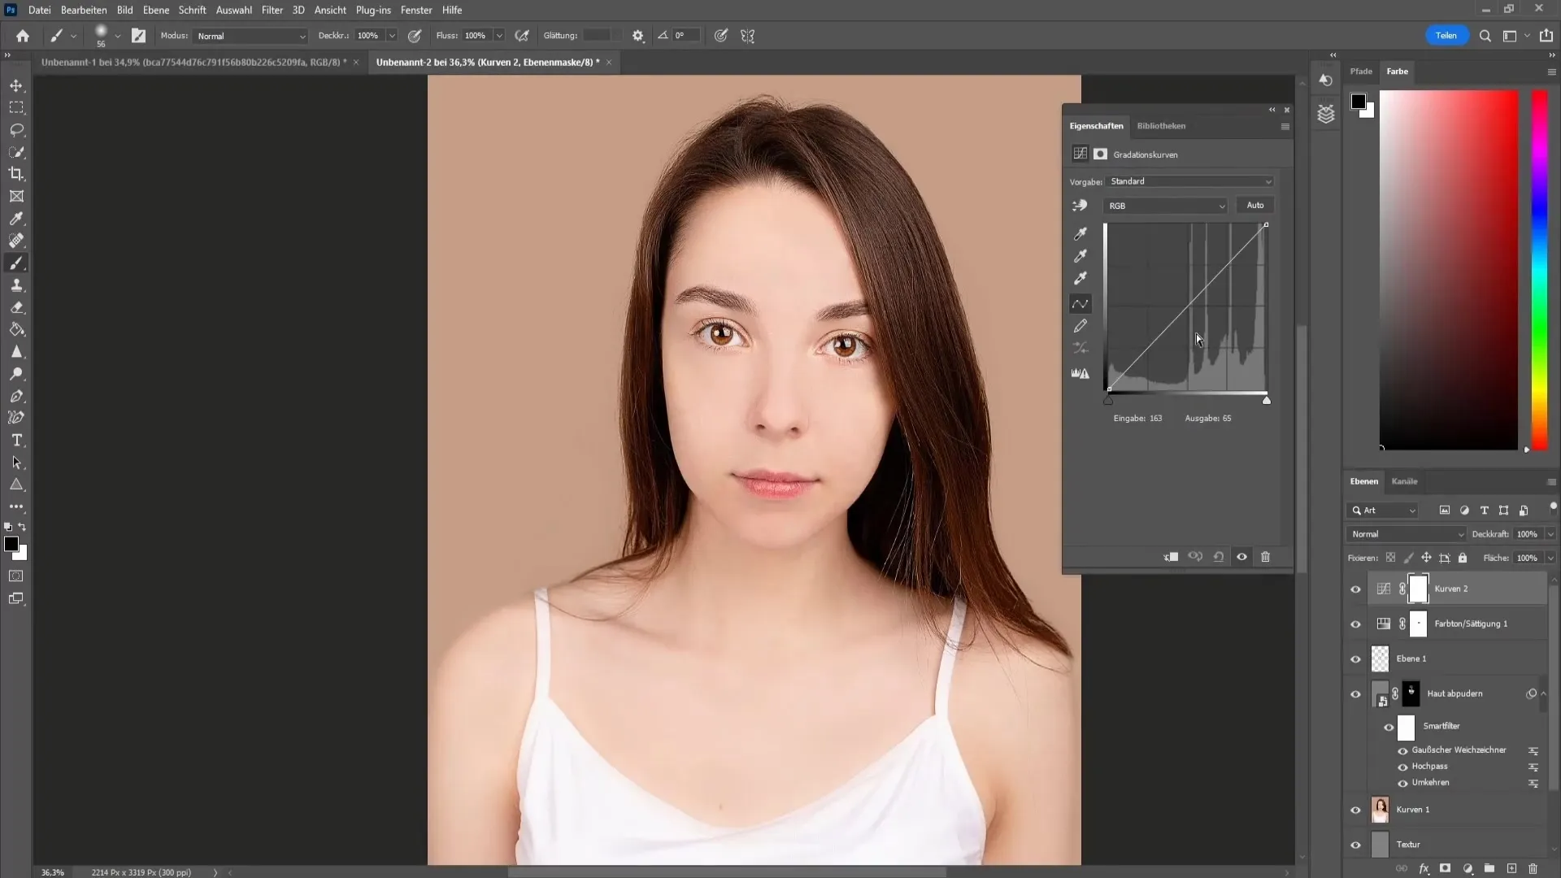Viewport: 1561px width, 878px height.
Task: Click the Teilen share button
Action: pos(1446,36)
